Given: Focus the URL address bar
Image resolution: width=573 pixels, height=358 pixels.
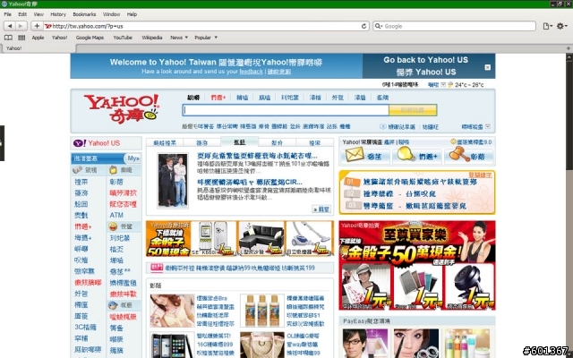Looking at the screenshot, I should click(x=206, y=26).
